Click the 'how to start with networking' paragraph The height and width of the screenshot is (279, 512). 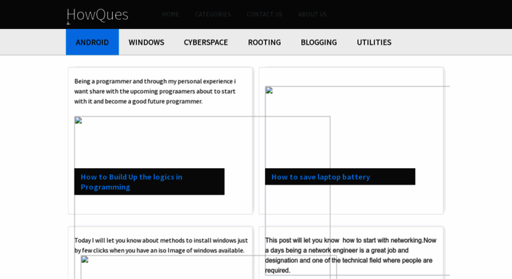click(x=351, y=255)
